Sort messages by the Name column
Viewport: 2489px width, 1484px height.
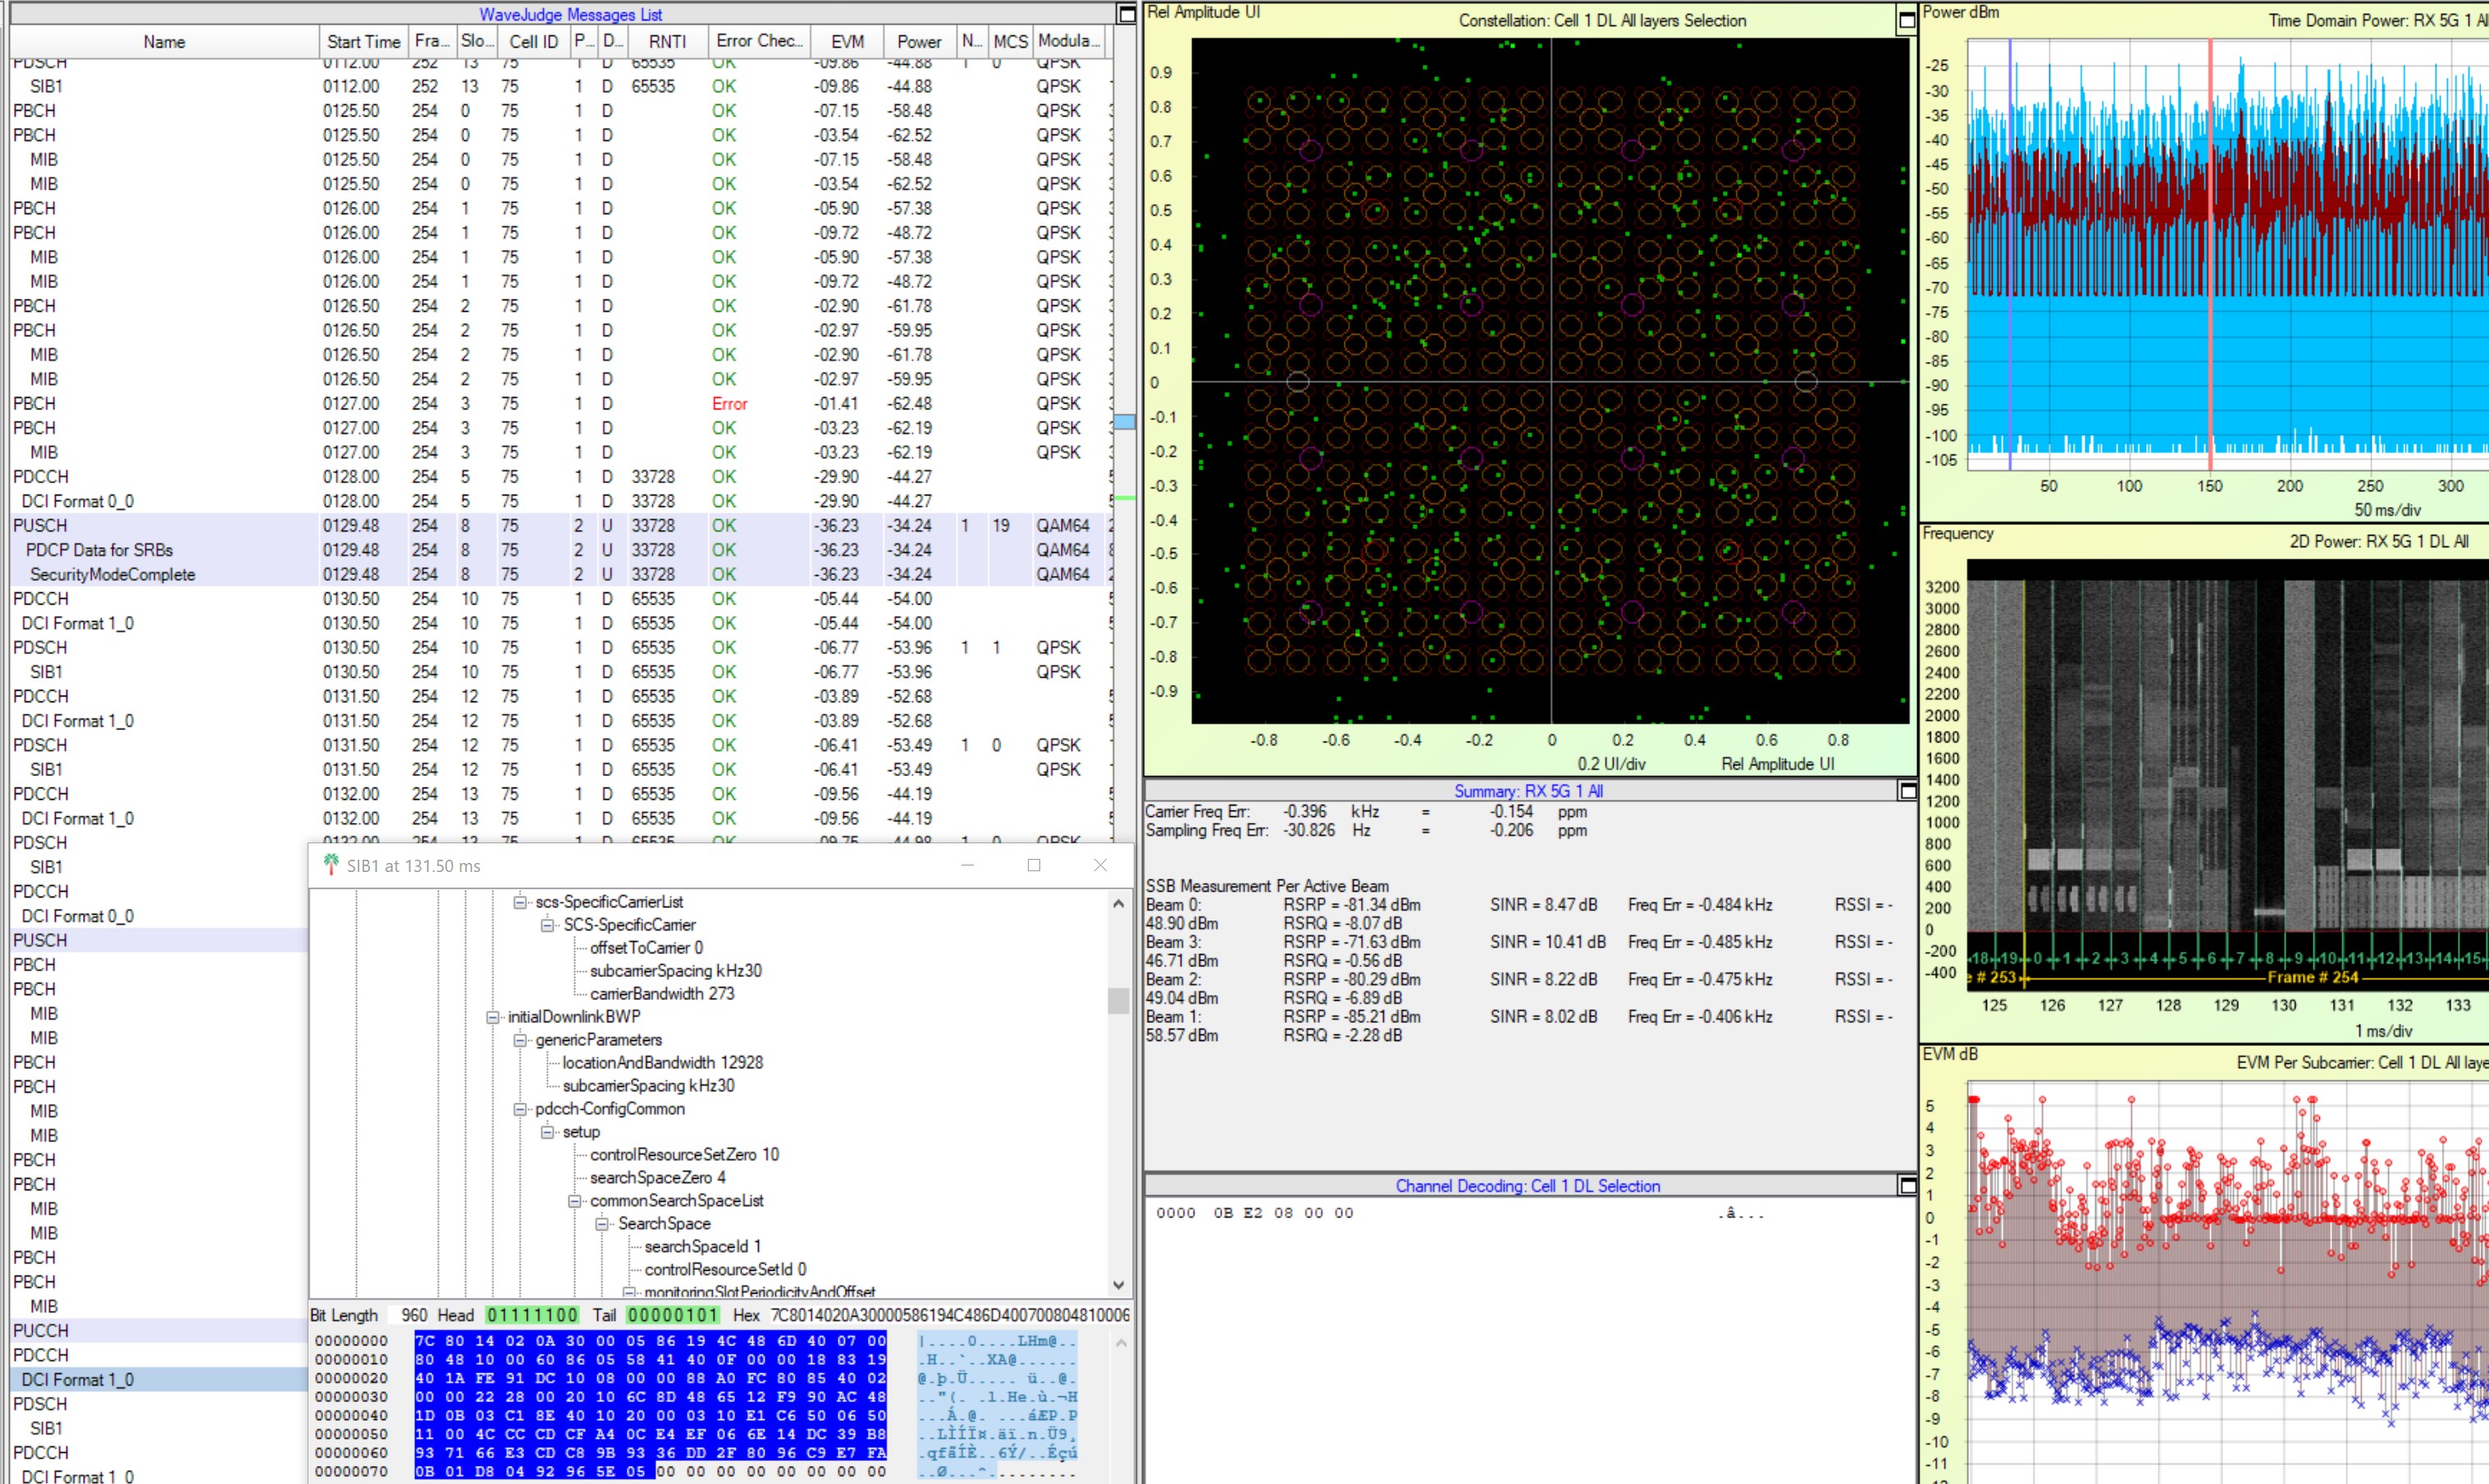[x=164, y=42]
